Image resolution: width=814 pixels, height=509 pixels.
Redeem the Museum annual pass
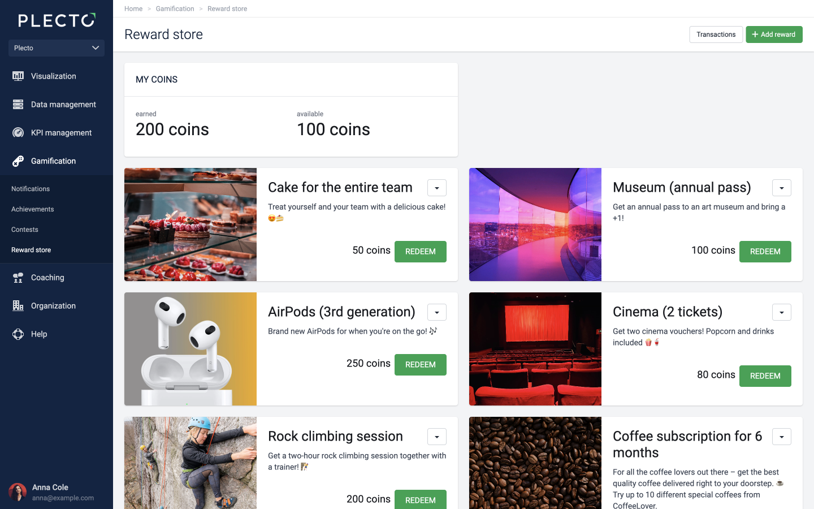coord(765,252)
